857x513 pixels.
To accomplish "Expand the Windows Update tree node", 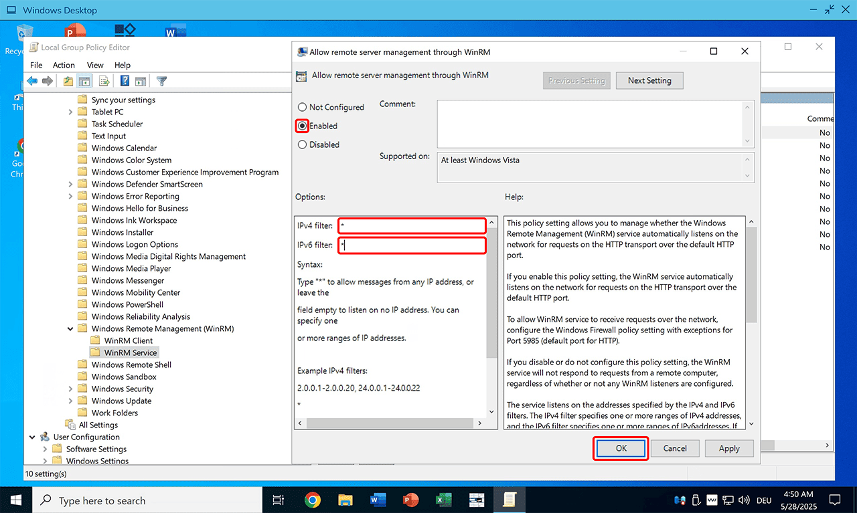I will click(x=70, y=401).
